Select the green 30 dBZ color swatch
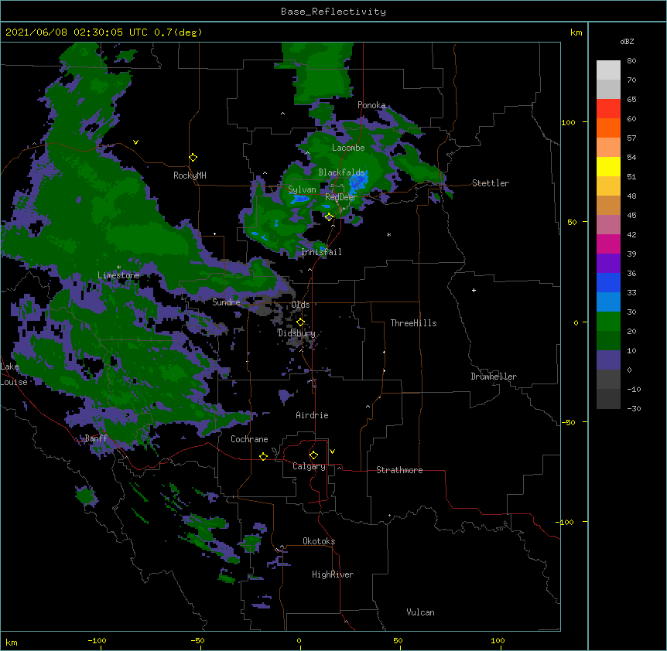Image resolution: width=667 pixels, height=651 pixels. (608, 322)
